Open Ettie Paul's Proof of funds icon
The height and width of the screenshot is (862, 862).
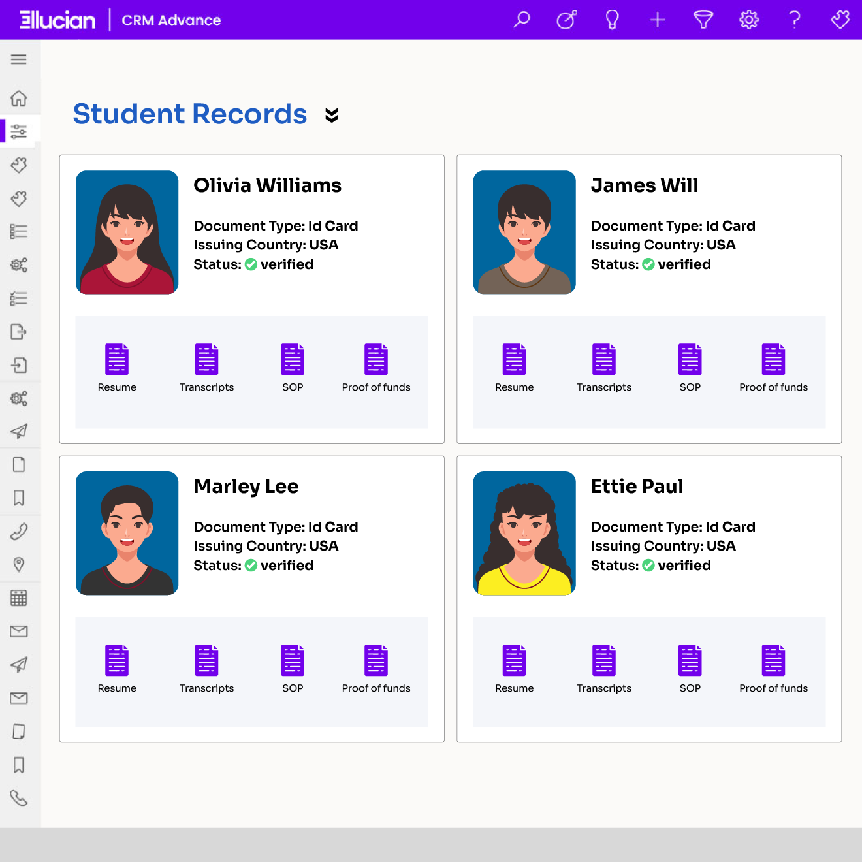pos(774,660)
